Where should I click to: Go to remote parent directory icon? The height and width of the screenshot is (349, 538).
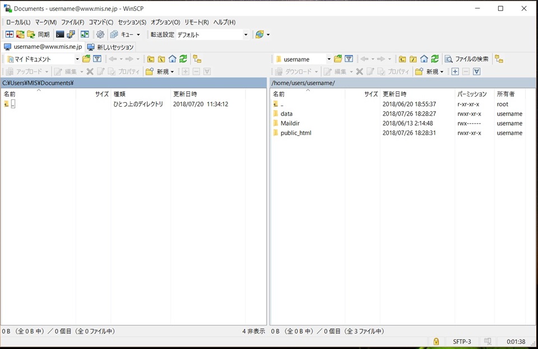[402, 59]
